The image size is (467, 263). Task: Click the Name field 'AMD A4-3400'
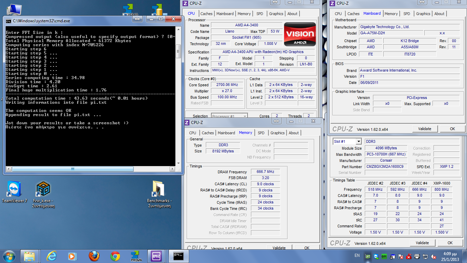(x=246, y=25)
